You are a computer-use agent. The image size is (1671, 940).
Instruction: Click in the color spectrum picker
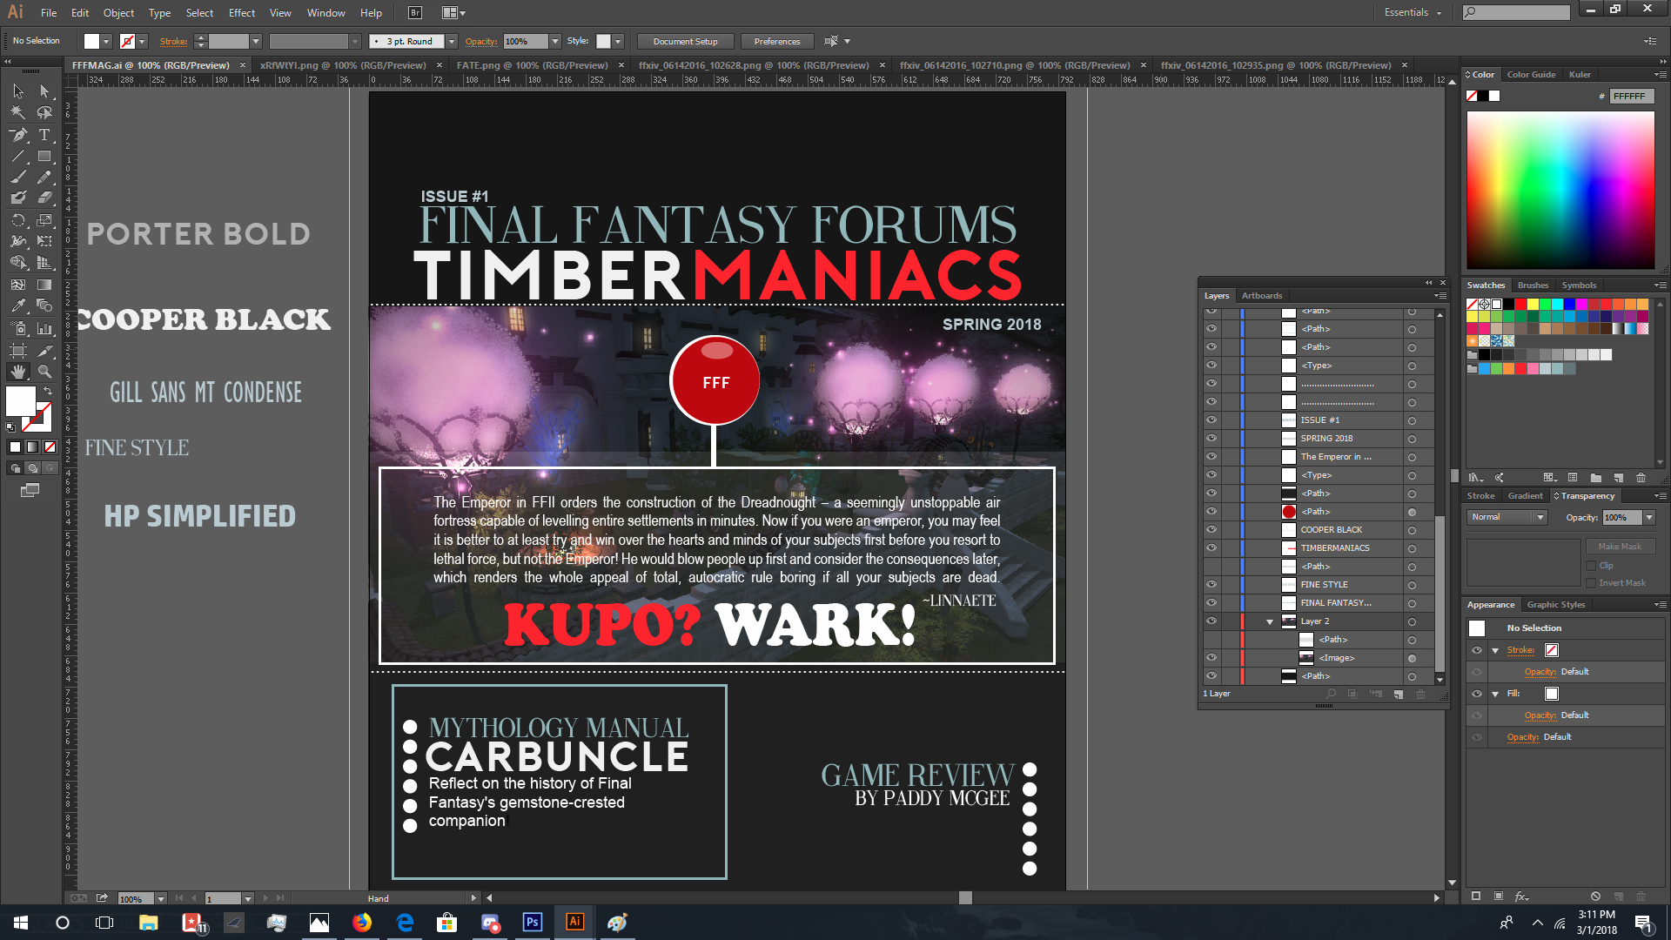1560,189
